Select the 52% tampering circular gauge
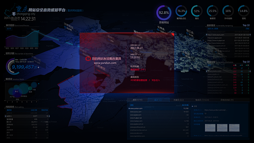The width and height of the screenshot is (254, 143). point(196,11)
